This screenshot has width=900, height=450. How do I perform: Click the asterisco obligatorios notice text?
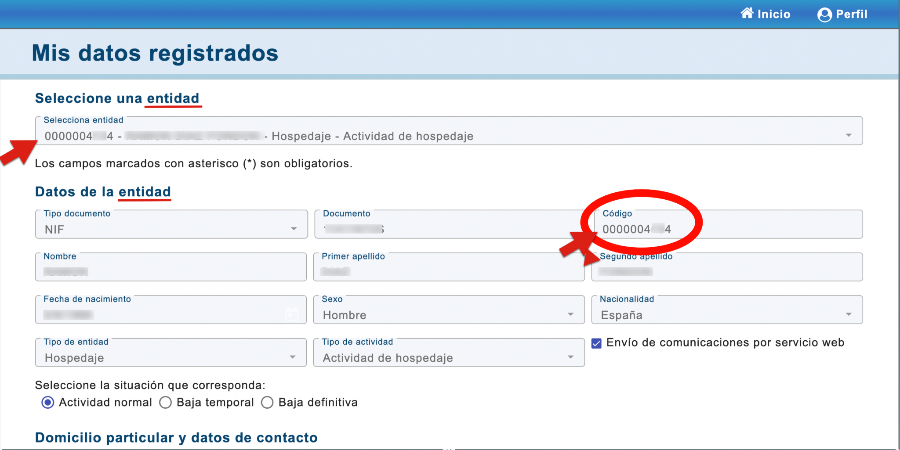pos(194,164)
